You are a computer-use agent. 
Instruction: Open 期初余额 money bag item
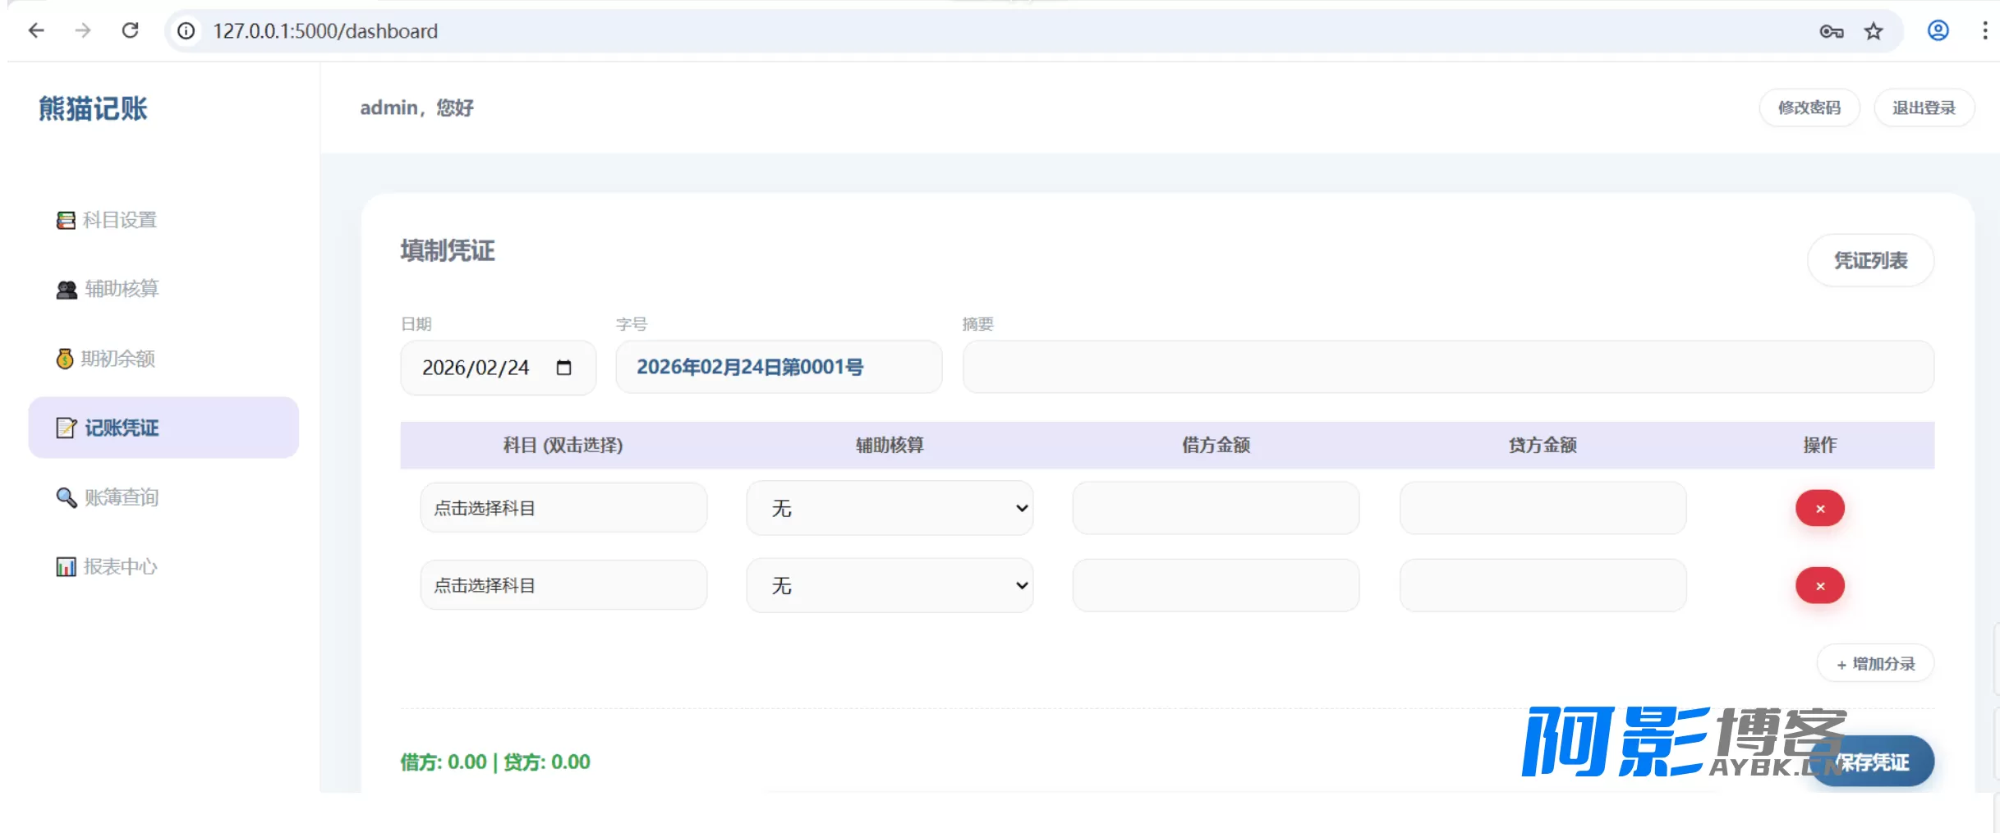105,359
